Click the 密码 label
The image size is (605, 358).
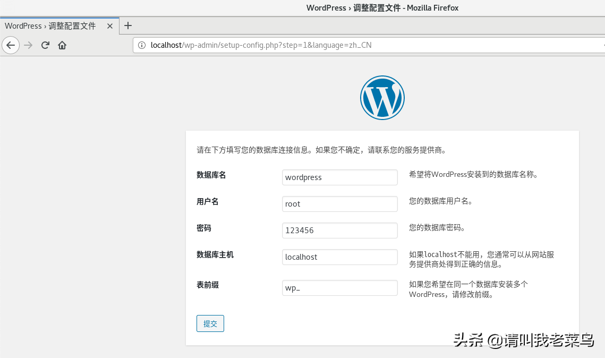coord(204,228)
